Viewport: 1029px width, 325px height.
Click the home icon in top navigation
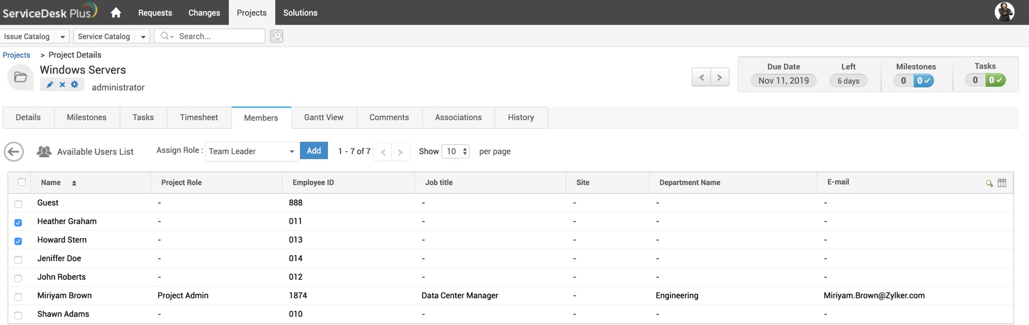116,13
